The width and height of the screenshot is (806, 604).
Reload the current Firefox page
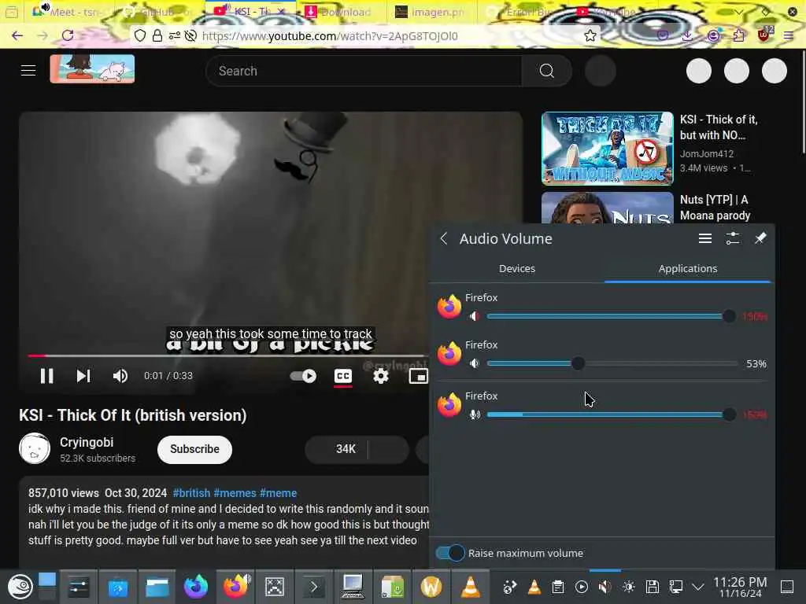pyautogui.click(x=68, y=35)
